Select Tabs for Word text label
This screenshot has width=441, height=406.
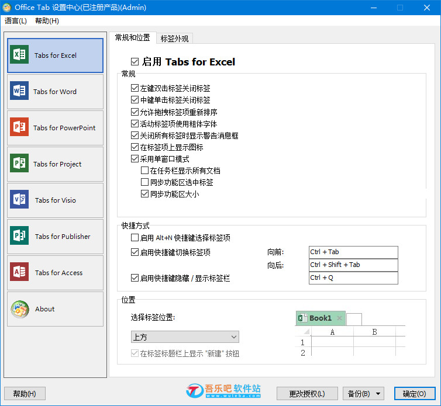point(55,92)
